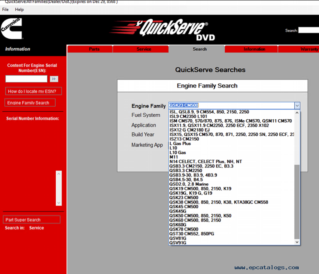This screenshot has width=319, height=274.
Task: Select QSK23 CM500 from the list
Action: point(184,198)
